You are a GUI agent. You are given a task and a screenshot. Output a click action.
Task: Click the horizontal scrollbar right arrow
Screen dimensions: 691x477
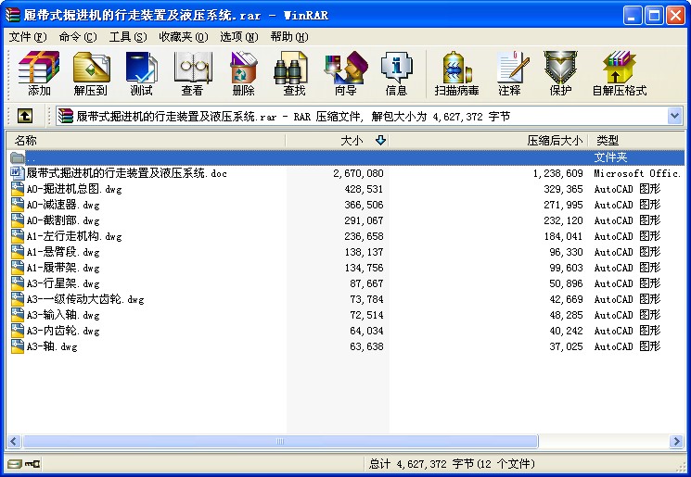click(676, 441)
